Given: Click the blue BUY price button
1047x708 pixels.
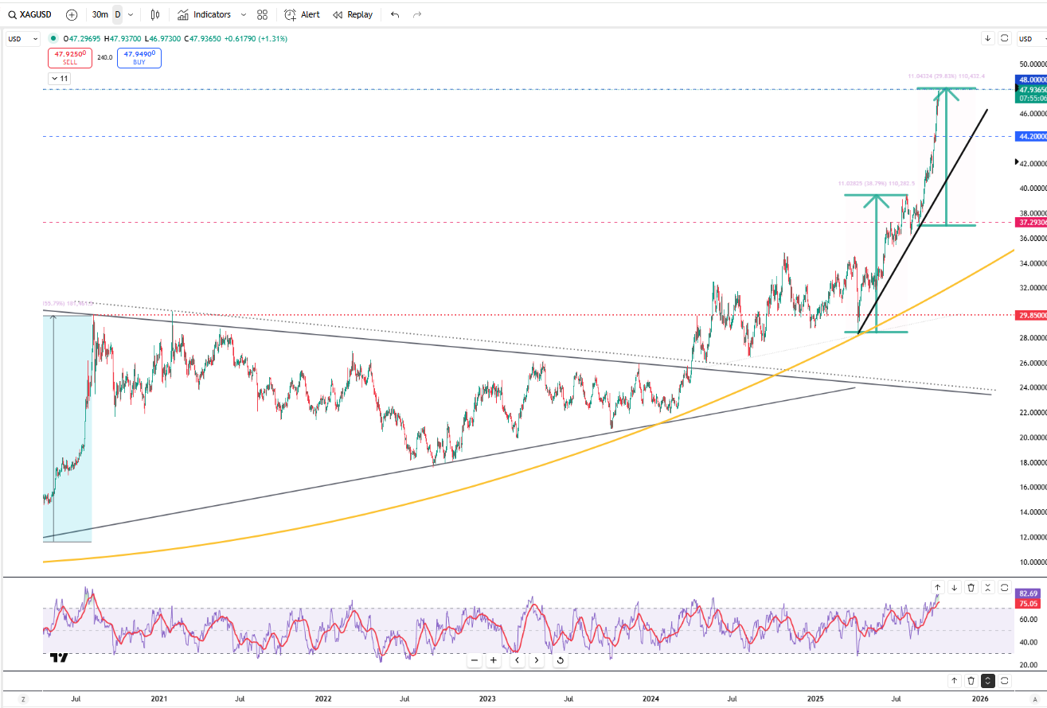Looking at the screenshot, I should click(139, 57).
